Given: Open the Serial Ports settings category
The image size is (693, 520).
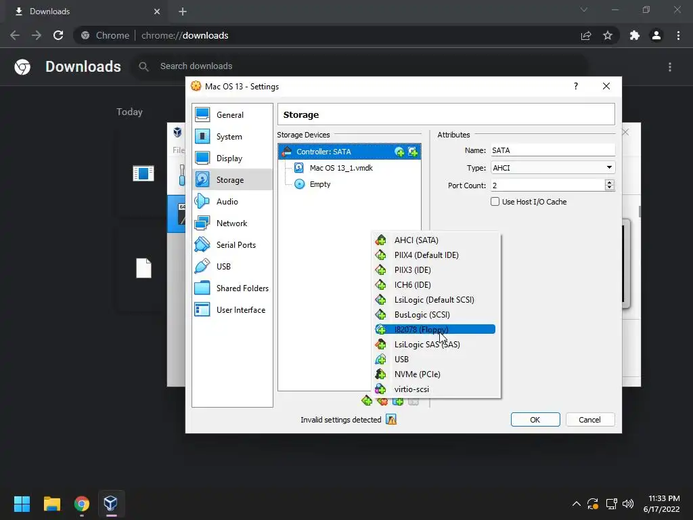Looking at the screenshot, I should pos(232,245).
